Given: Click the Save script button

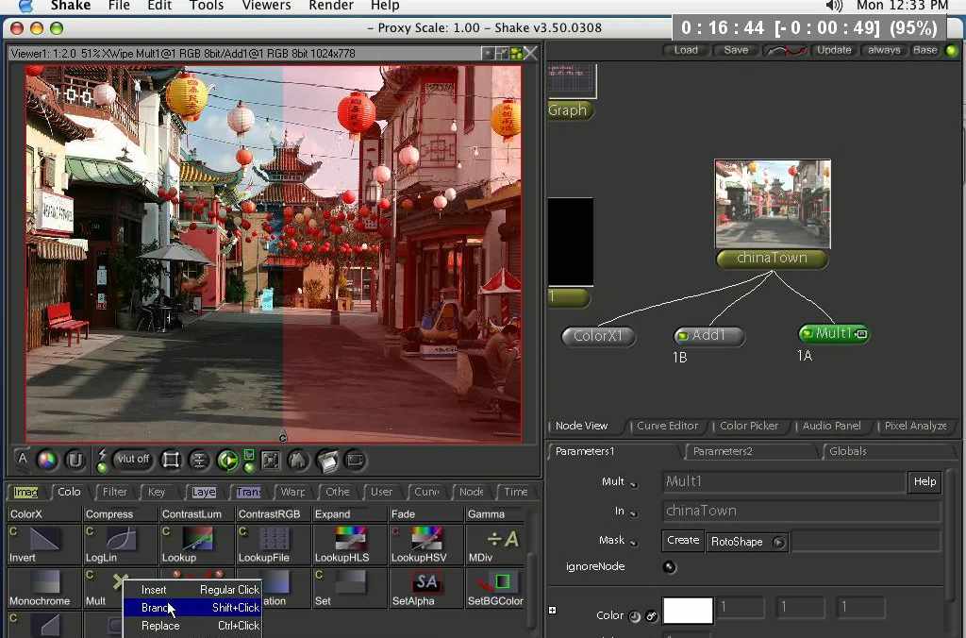Looking at the screenshot, I should (736, 51).
